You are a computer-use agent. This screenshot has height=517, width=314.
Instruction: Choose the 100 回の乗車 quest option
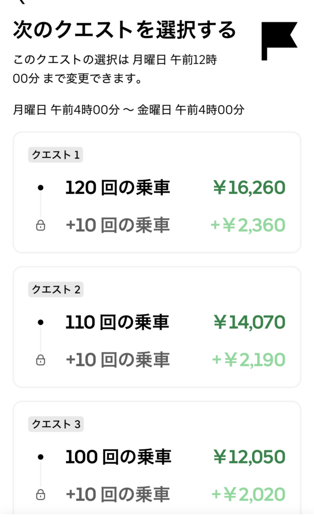tap(118, 457)
